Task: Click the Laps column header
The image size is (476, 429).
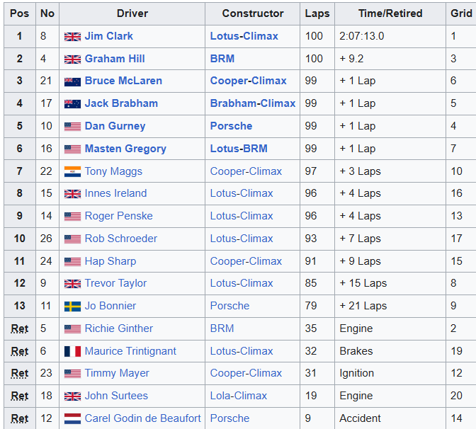Action: pos(317,13)
